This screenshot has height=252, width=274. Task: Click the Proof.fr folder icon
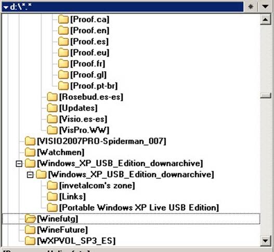point(63,63)
